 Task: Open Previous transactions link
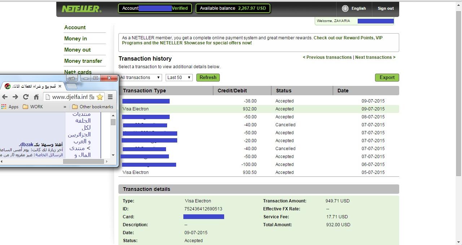(327, 57)
